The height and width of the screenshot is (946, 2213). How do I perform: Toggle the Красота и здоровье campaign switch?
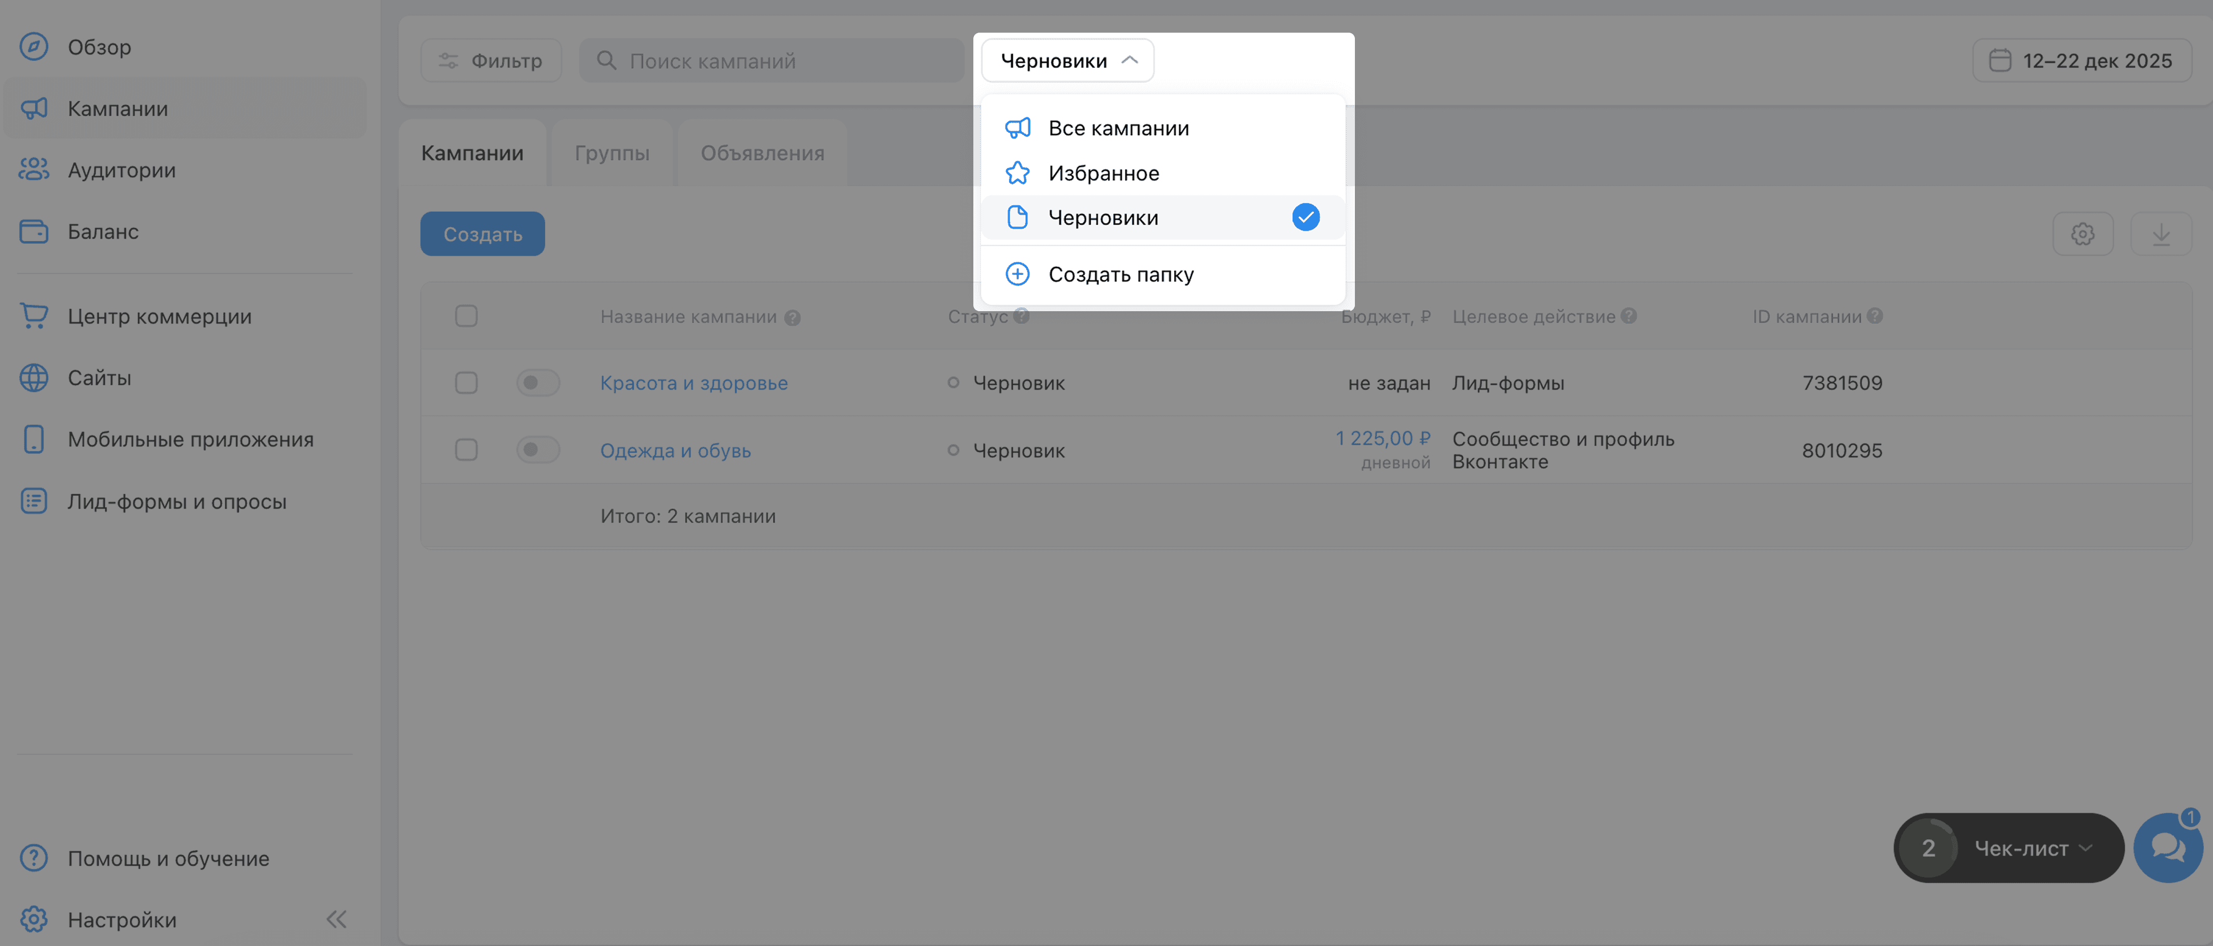538,382
